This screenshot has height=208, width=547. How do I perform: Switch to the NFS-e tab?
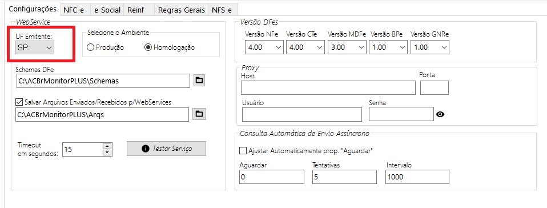coord(222,10)
